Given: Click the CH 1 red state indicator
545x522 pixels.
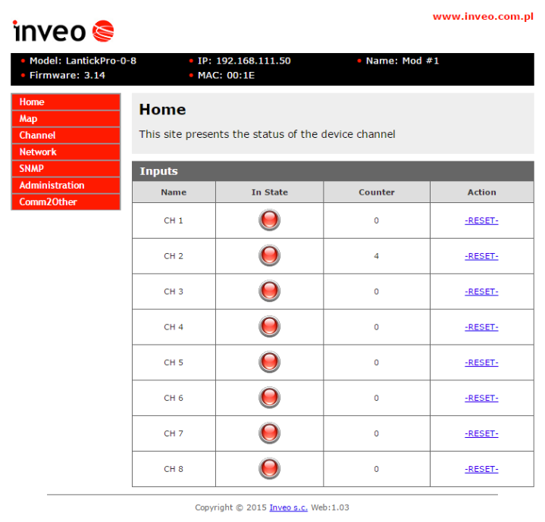Looking at the screenshot, I should click(x=269, y=220).
